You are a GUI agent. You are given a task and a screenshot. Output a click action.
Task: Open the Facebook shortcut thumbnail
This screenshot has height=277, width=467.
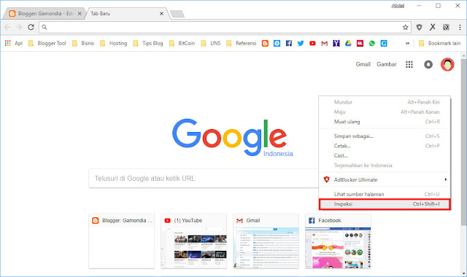338,241
